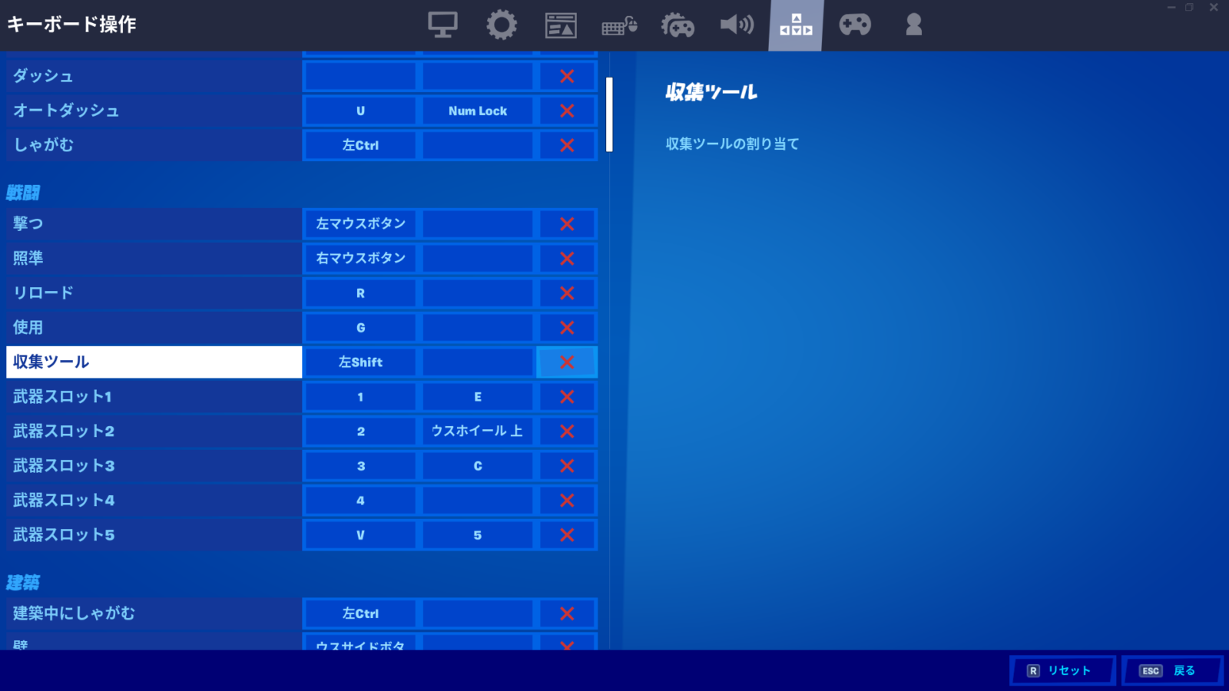Edit the C key binding for 武器スロット3

(x=478, y=466)
